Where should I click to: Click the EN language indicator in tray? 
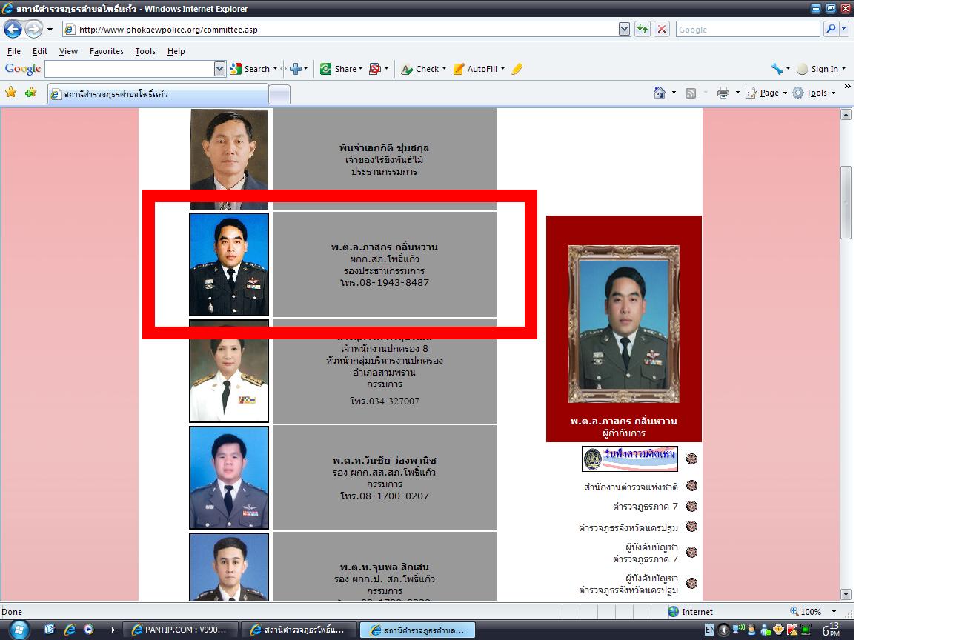click(709, 630)
